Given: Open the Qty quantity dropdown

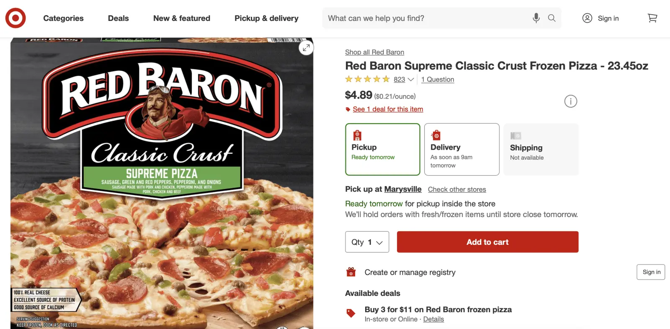Looking at the screenshot, I should pyautogui.click(x=367, y=242).
